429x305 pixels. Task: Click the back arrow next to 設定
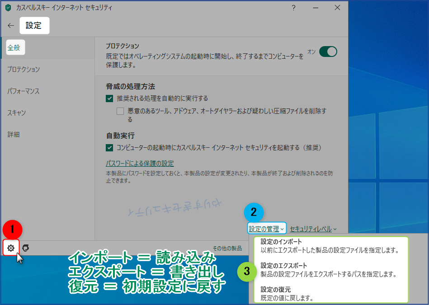tap(11, 25)
